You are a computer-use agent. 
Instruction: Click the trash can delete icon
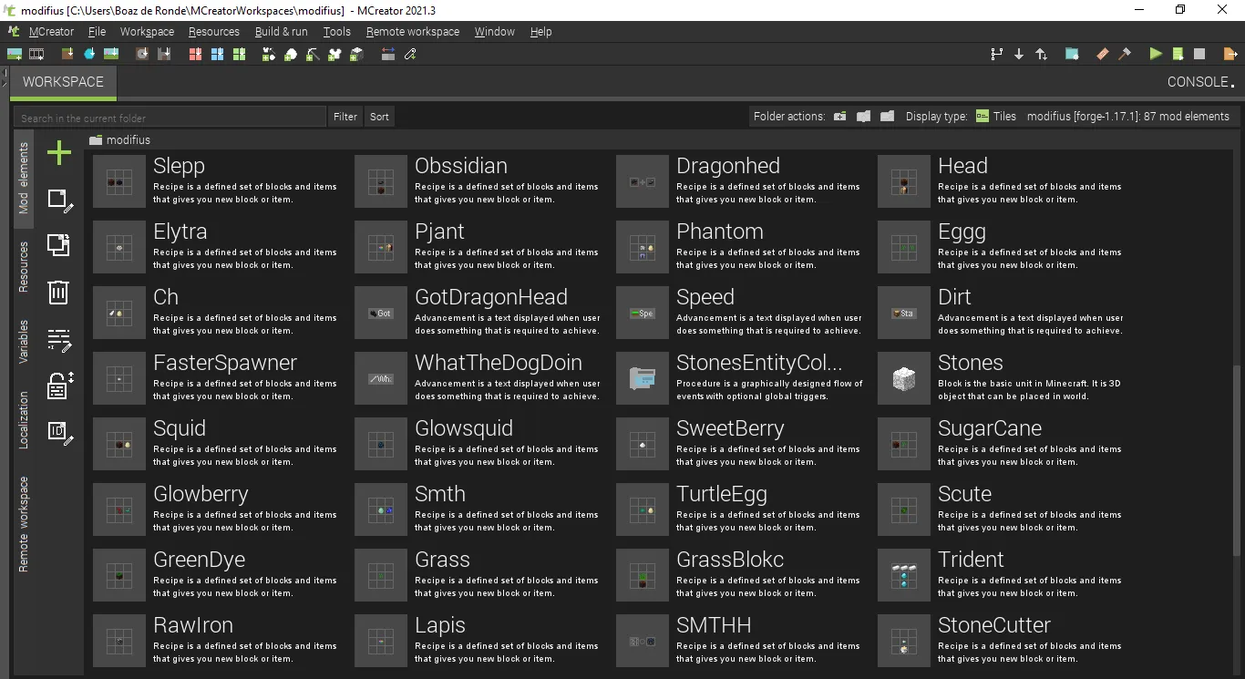click(58, 293)
